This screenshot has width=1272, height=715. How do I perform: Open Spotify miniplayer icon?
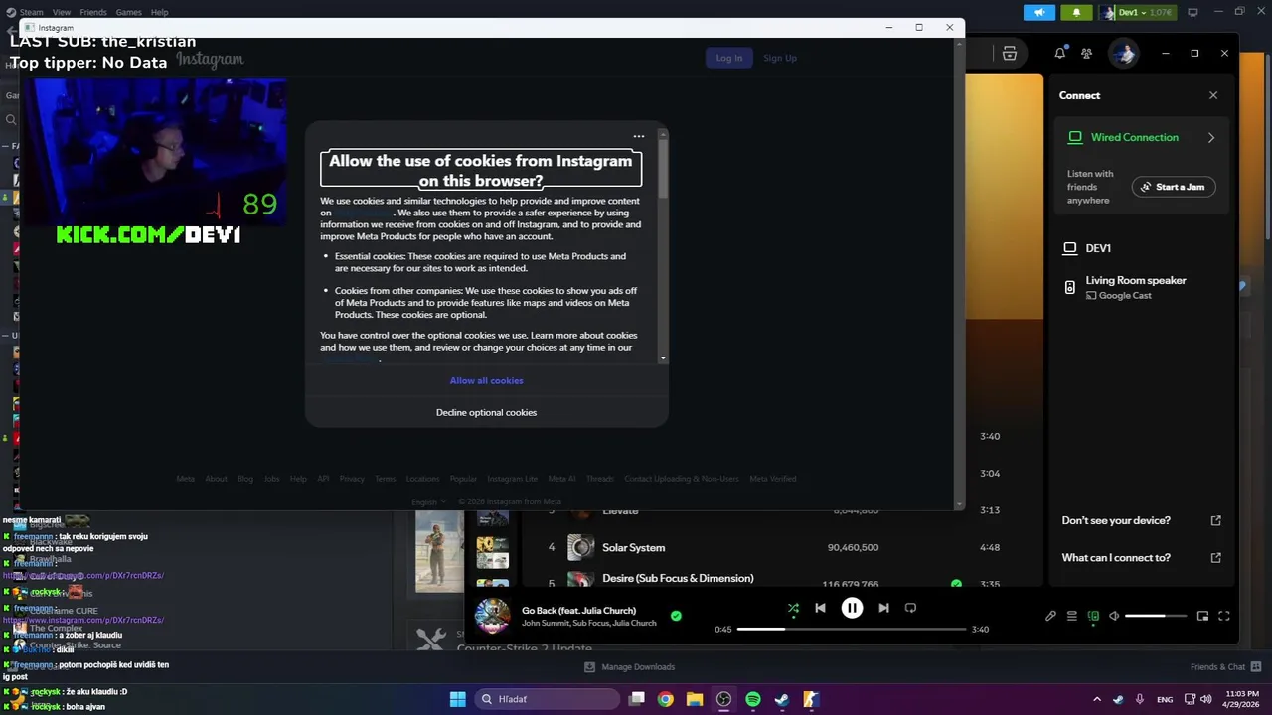(x=1202, y=616)
